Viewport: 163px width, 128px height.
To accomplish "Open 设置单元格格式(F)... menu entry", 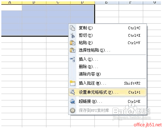I will coord(108,92).
